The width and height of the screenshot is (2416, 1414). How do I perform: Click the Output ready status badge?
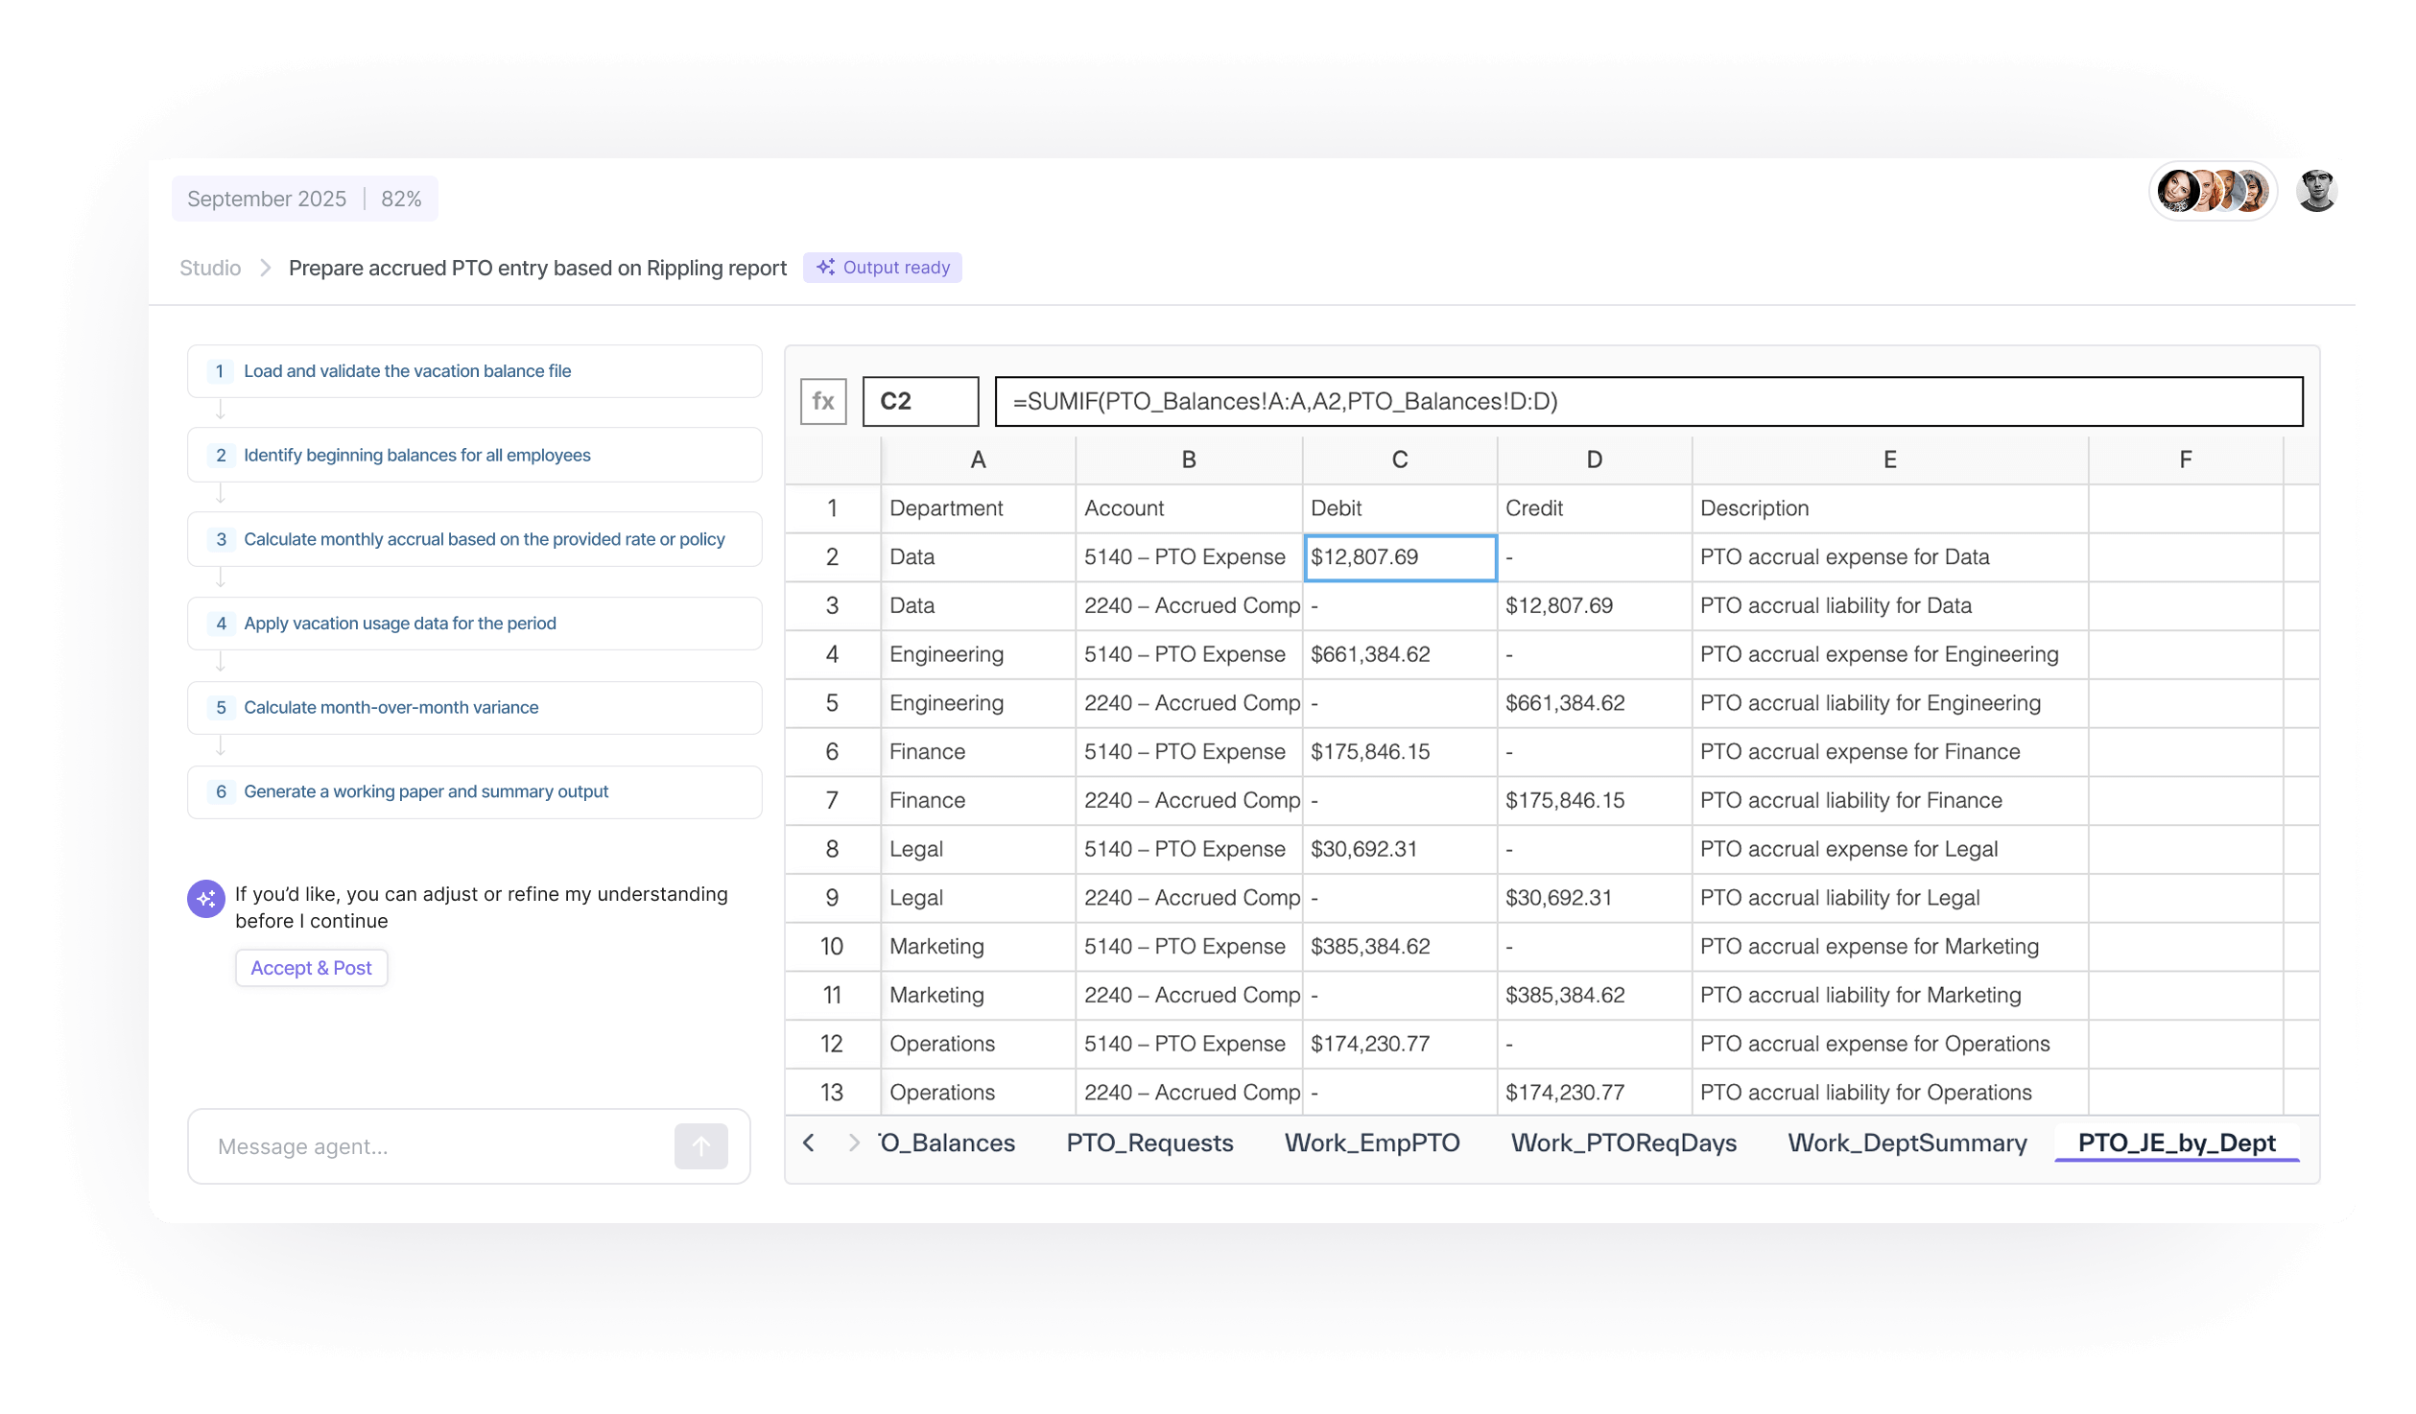click(x=883, y=268)
